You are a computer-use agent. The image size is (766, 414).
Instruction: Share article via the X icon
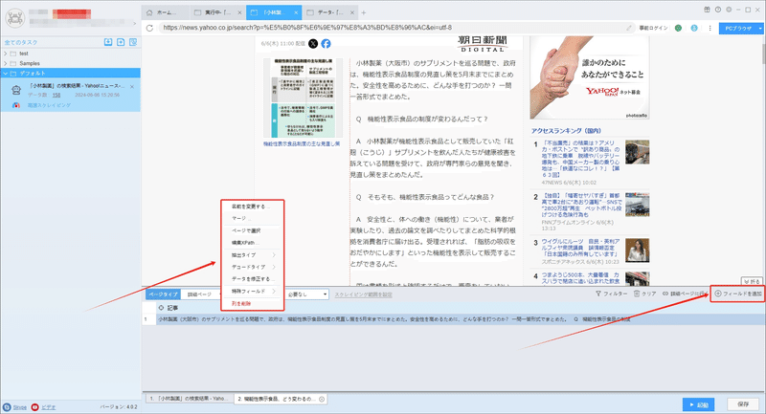click(313, 44)
